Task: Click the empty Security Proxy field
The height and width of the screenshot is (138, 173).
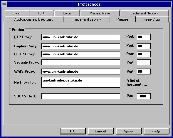Action: [x=81, y=62]
